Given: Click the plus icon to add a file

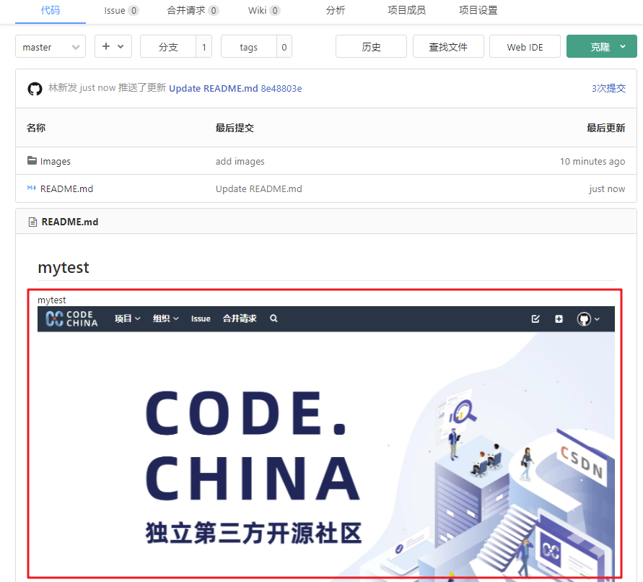Looking at the screenshot, I should coord(107,45).
